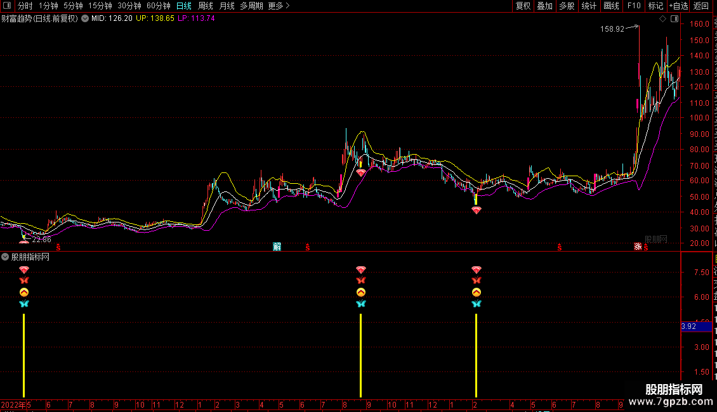Click the orange up-arrow icon in the leftmost signal column
This screenshot has width=717, height=412.
24,292
